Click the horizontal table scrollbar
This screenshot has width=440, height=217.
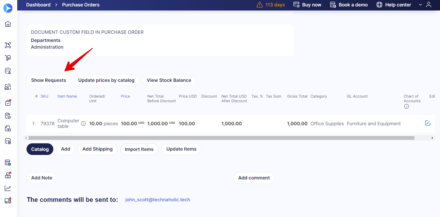point(221,138)
